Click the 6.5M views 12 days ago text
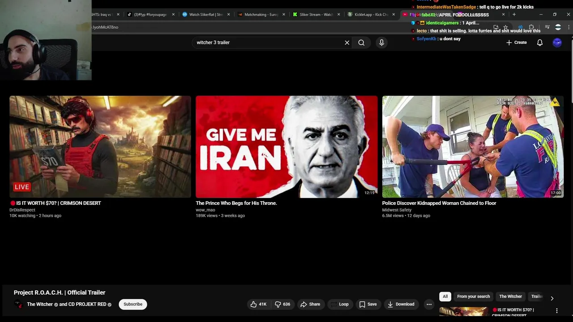This screenshot has height=322, width=573. pos(406,216)
